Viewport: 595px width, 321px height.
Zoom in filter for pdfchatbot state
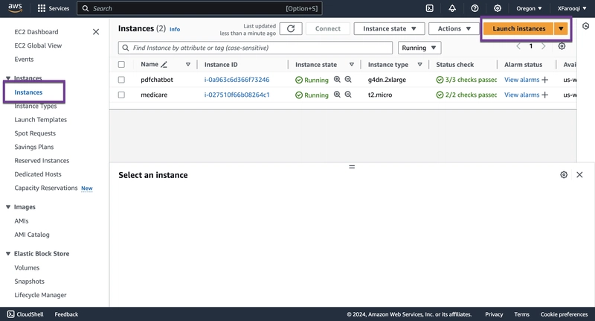(337, 80)
